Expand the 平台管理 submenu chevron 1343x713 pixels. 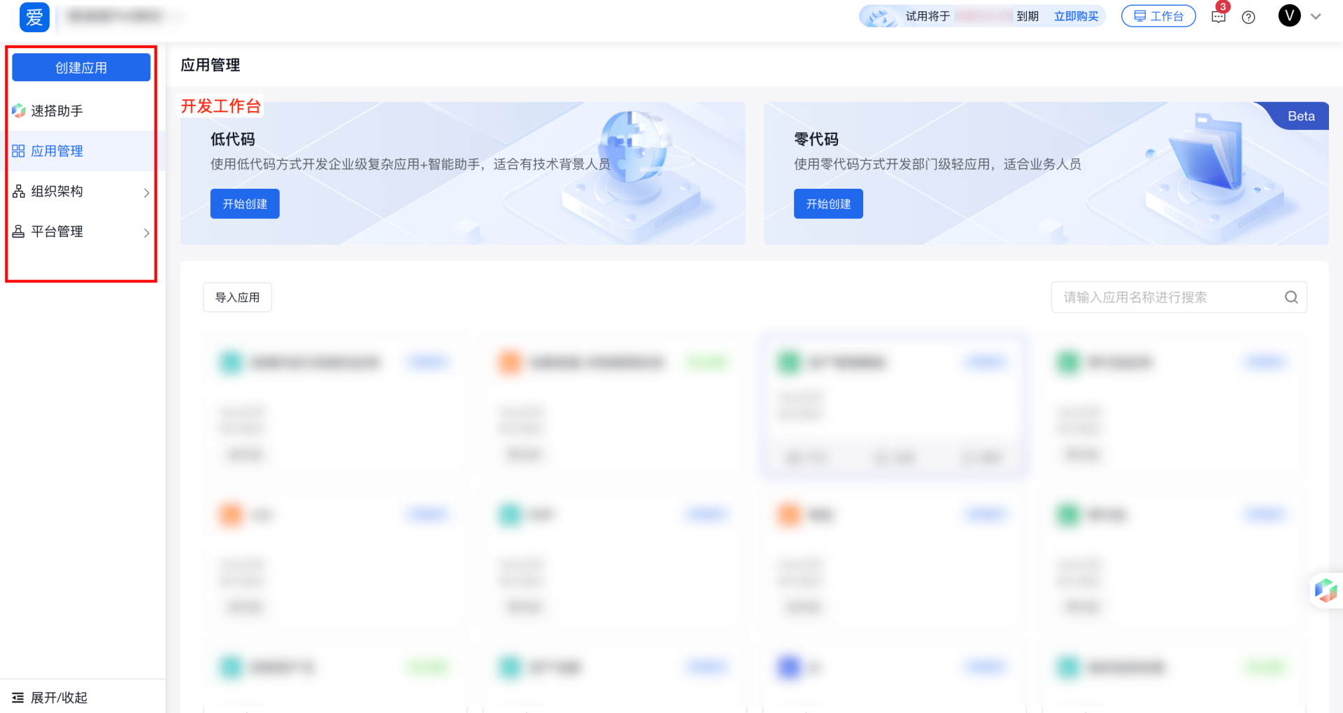146,233
